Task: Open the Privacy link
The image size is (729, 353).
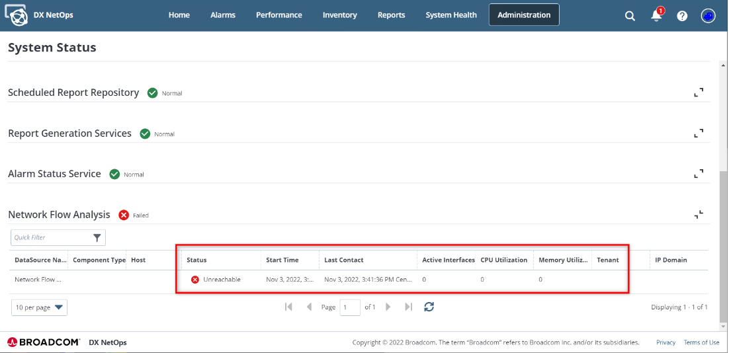Action: point(665,342)
